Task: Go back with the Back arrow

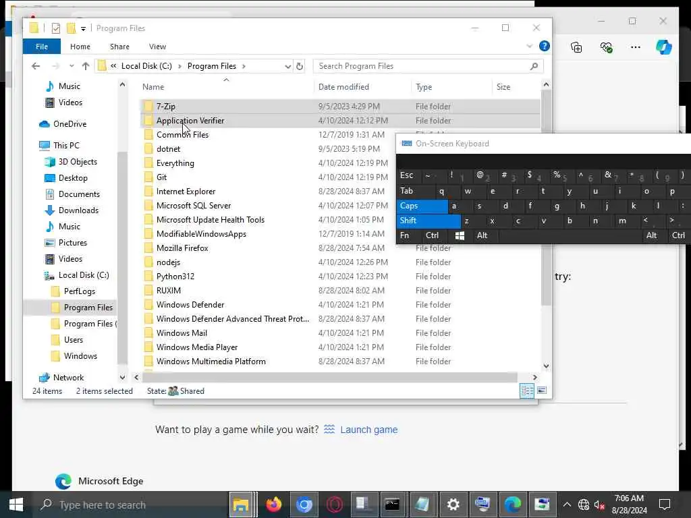Action: [36, 66]
